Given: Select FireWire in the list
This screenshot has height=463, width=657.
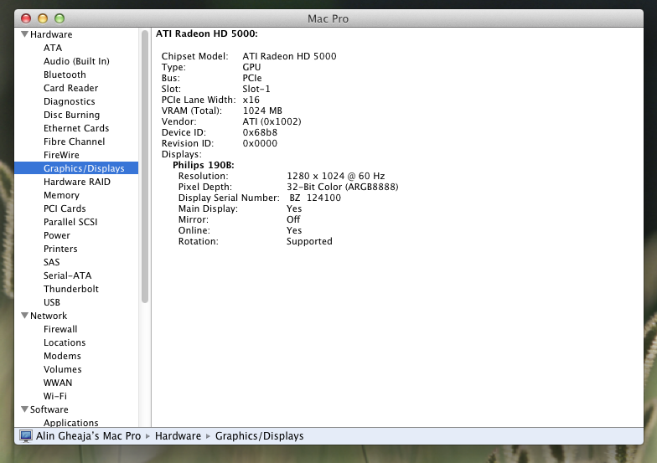Looking at the screenshot, I should click(61, 155).
